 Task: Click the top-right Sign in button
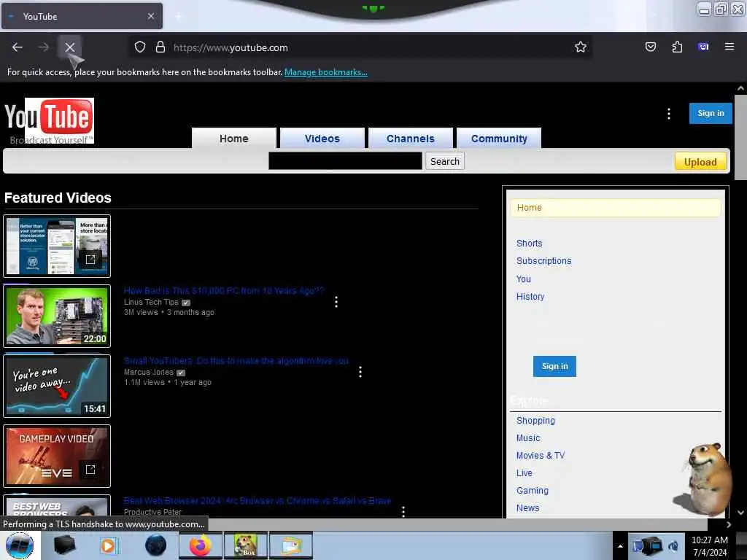coord(711,113)
